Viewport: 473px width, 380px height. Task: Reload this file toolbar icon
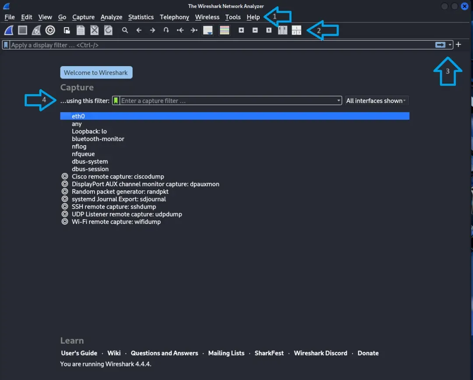pyautogui.click(x=108, y=30)
